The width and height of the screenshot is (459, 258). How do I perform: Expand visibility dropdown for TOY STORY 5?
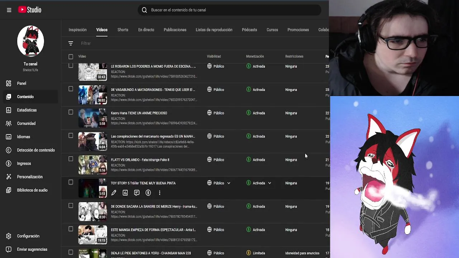229,183
